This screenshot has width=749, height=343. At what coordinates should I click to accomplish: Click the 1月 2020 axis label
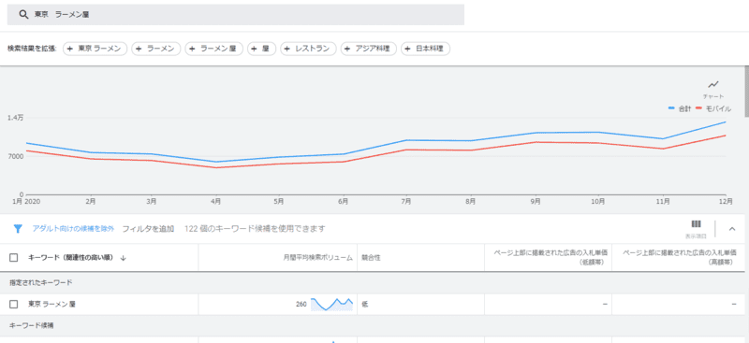click(x=27, y=202)
